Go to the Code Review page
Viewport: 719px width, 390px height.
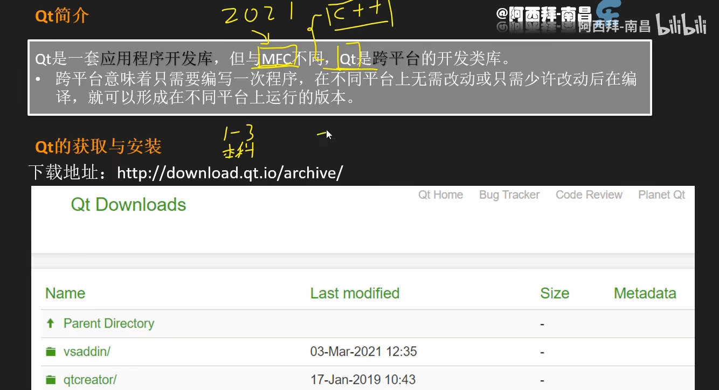tap(589, 195)
